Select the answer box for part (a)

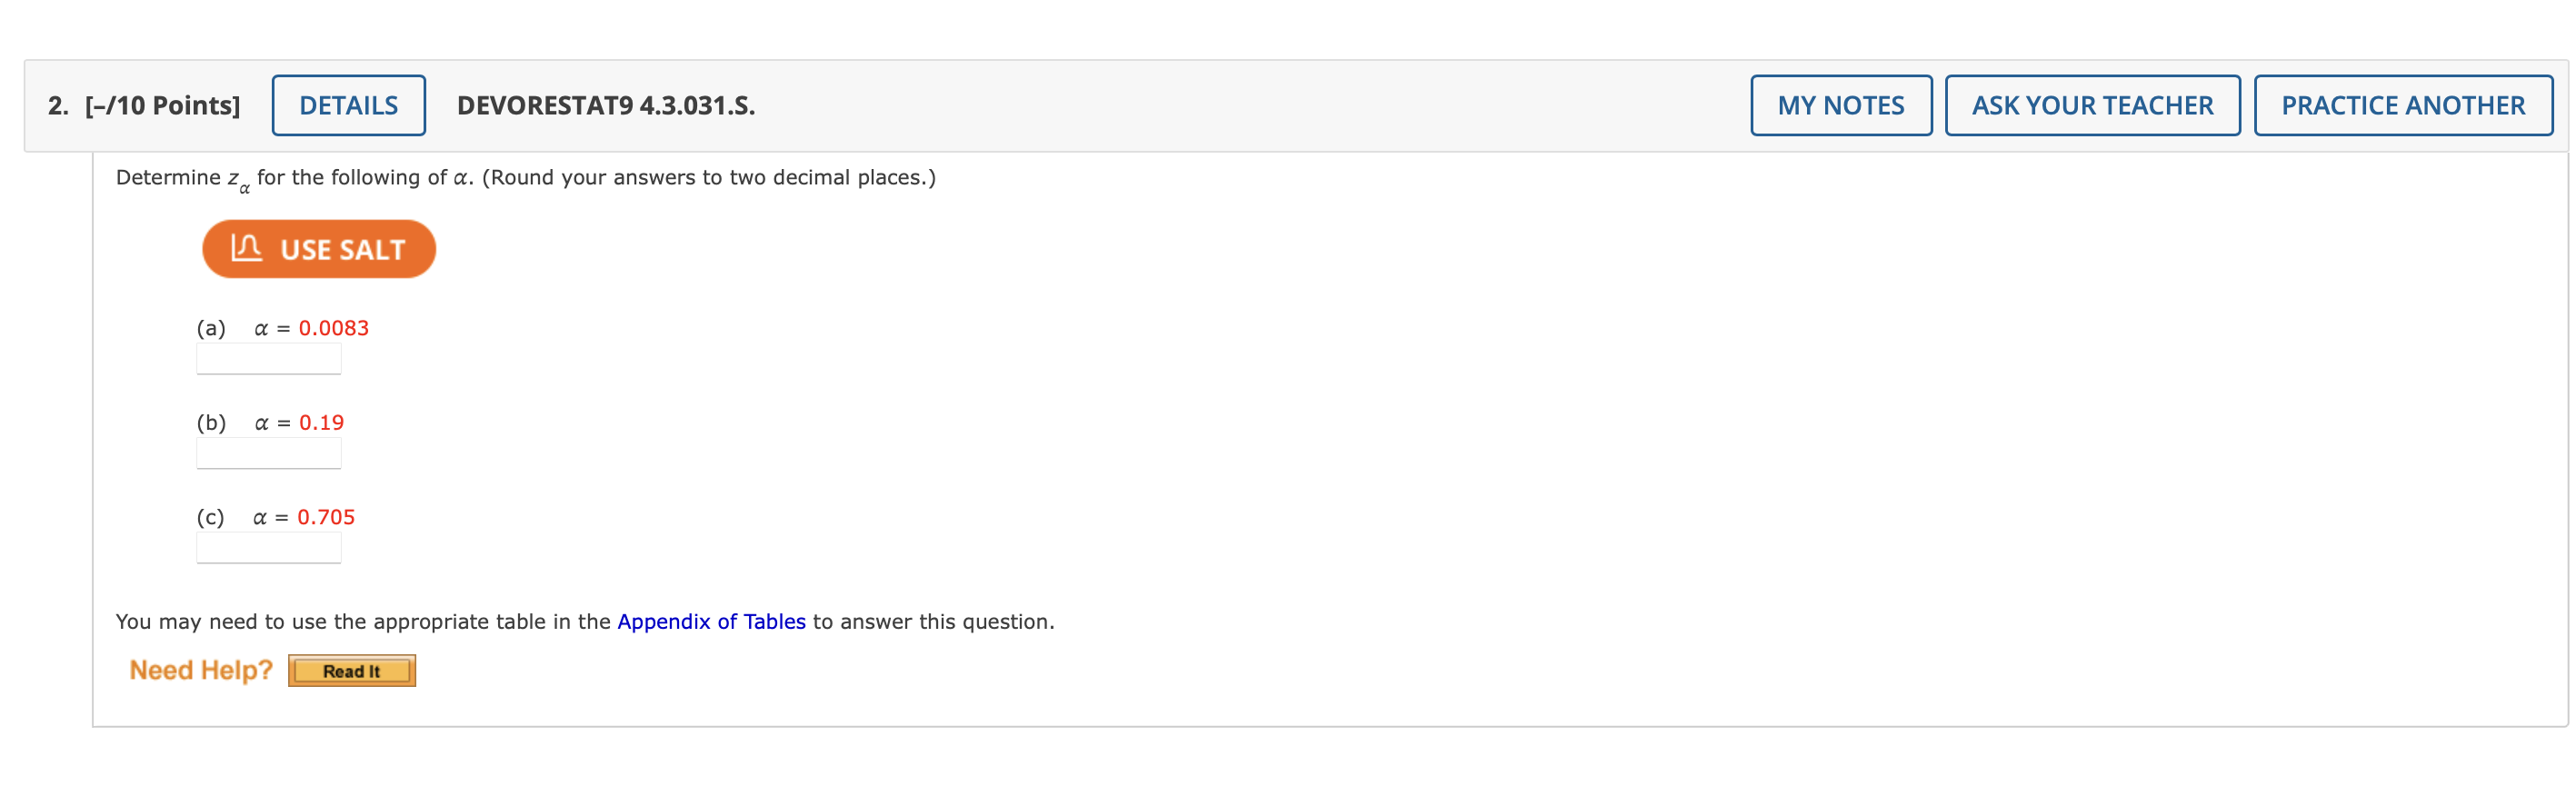point(269,358)
